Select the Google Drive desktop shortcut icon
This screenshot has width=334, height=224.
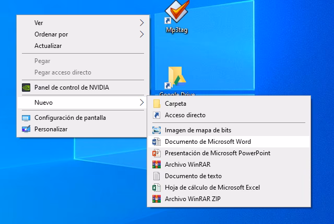tap(176, 78)
